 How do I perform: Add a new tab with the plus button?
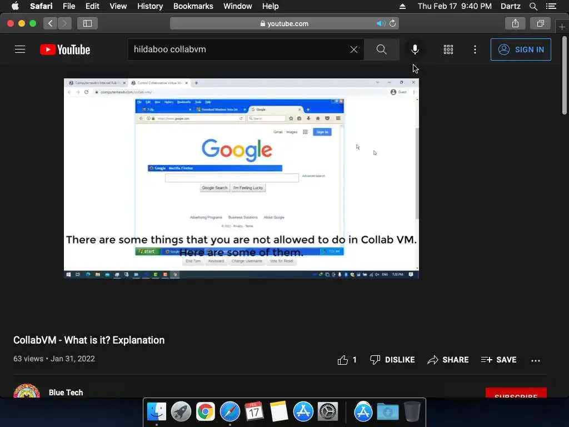562,27
